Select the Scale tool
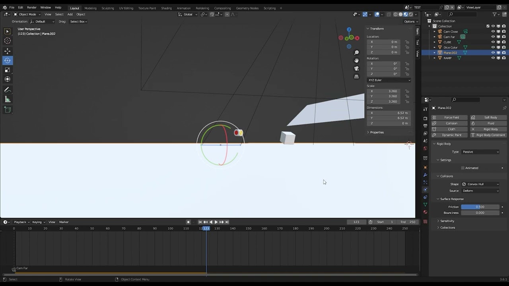Screen dimensions: 509x286 (8, 70)
